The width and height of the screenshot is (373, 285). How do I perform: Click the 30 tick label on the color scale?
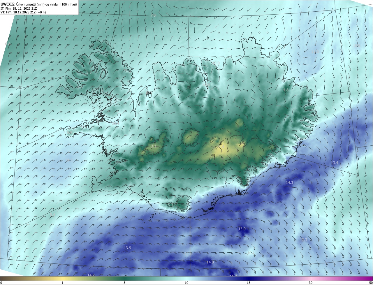pos(311,283)
